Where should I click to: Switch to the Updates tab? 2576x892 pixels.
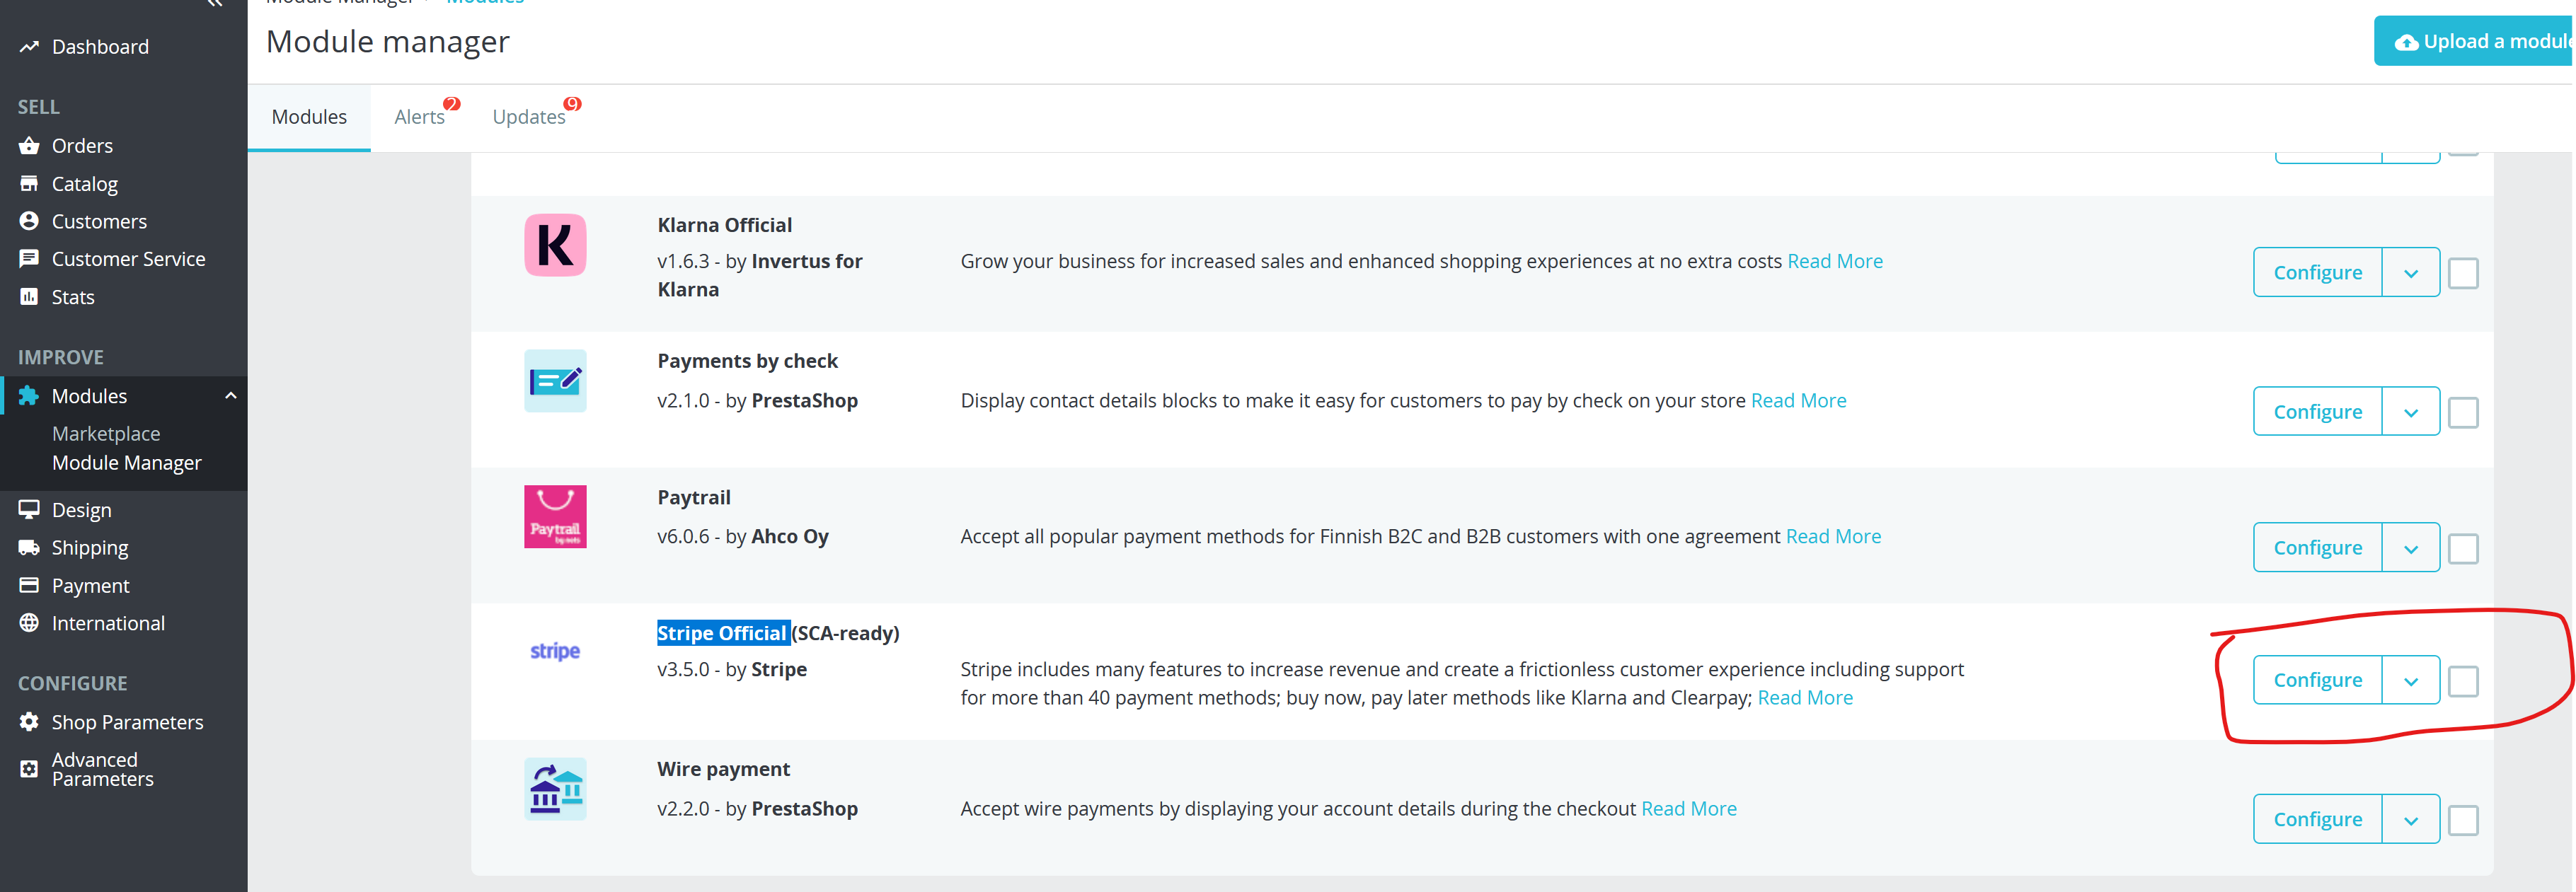[x=530, y=117]
